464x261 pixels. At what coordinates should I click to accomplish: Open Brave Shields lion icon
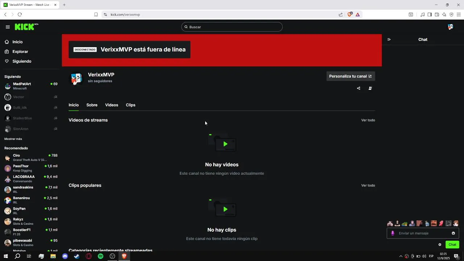tap(350, 14)
